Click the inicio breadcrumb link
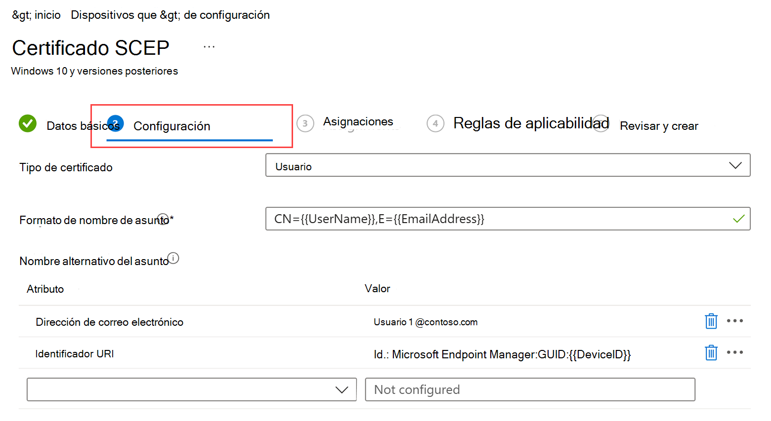771x421 pixels. [47, 15]
